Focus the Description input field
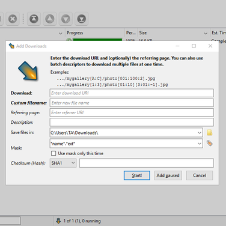Image resolution: width=226 pixels, height=226 pixels. tap(132, 122)
